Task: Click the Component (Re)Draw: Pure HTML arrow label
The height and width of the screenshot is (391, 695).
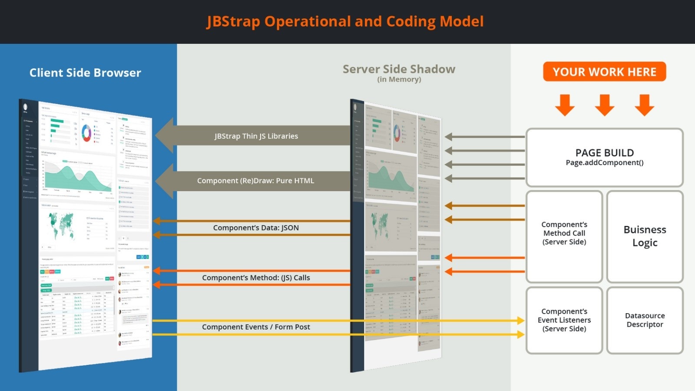Action: click(255, 181)
